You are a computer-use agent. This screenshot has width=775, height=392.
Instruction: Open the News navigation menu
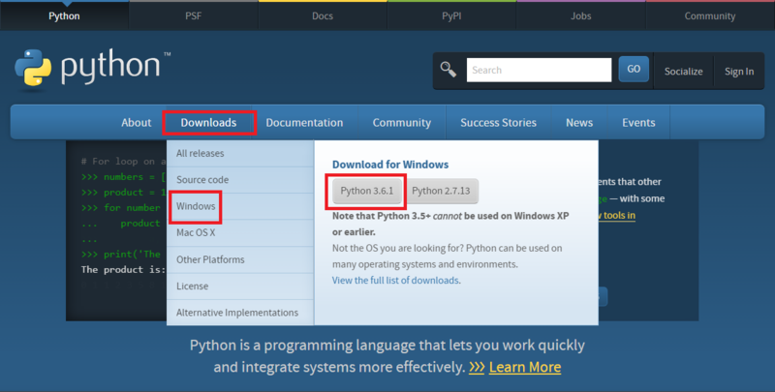(x=579, y=122)
